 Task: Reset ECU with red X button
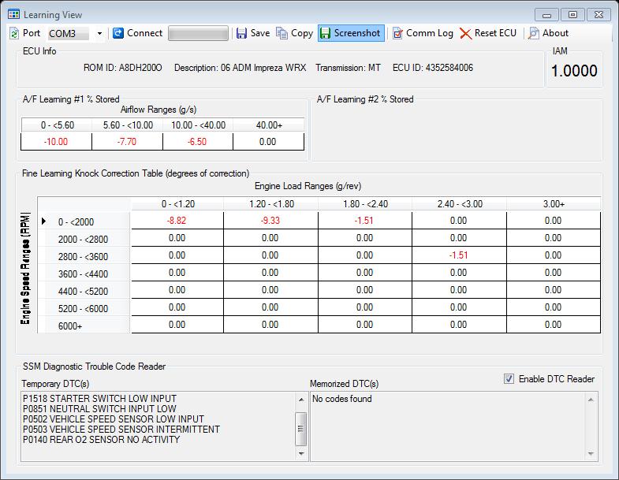(x=488, y=33)
